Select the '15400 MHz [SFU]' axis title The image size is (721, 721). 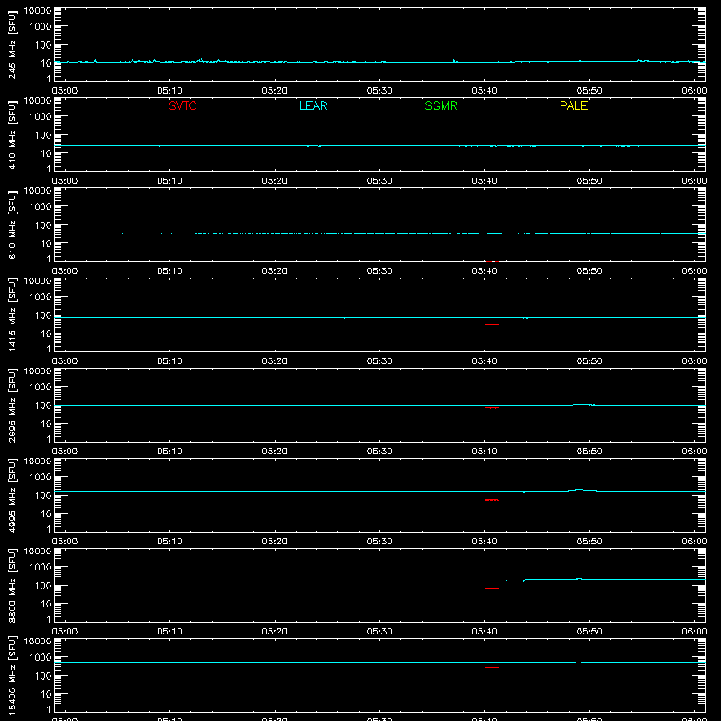[12, 675]
